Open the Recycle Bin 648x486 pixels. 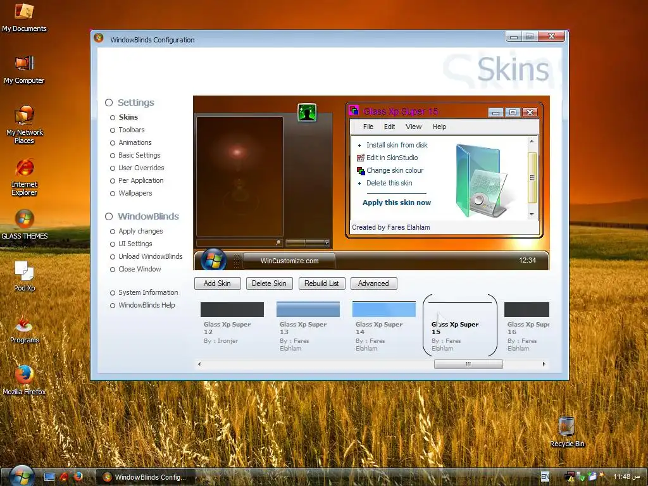567,432
